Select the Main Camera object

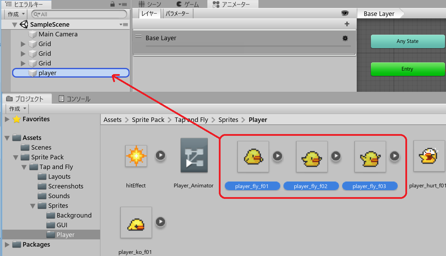(58, 34)
